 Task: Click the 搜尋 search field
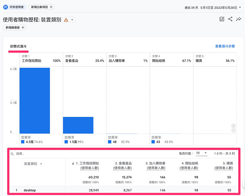coord(20,154)
